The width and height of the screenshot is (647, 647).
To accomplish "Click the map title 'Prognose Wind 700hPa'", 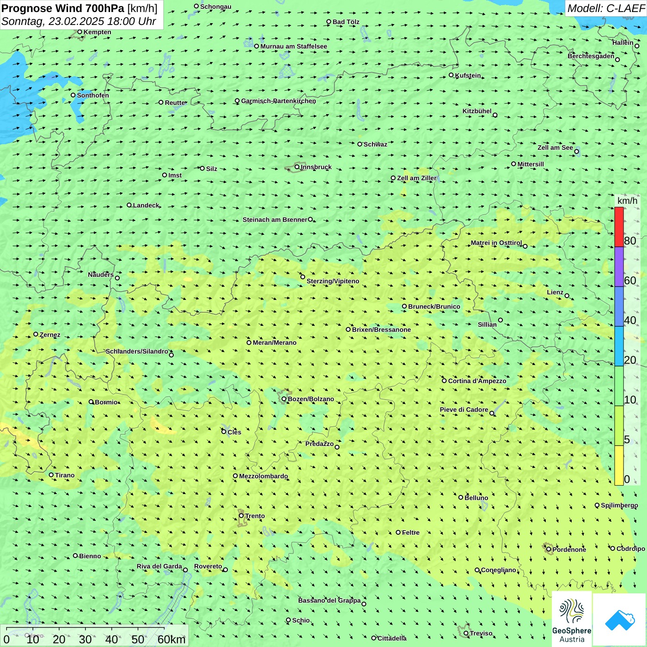I will (x=63, y=8).
